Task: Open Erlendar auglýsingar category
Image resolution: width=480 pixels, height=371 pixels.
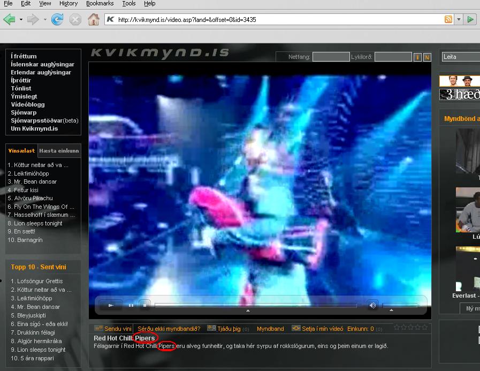Action: [x=41, y=72]
